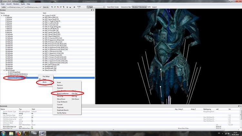Click the Save As button
Image resolution: width=242 pixels, height=136 pixels.
click(x=45, y=7)
